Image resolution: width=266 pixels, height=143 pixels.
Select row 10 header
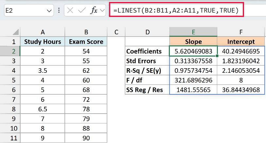pyautogui.click(x=10, y=128)
